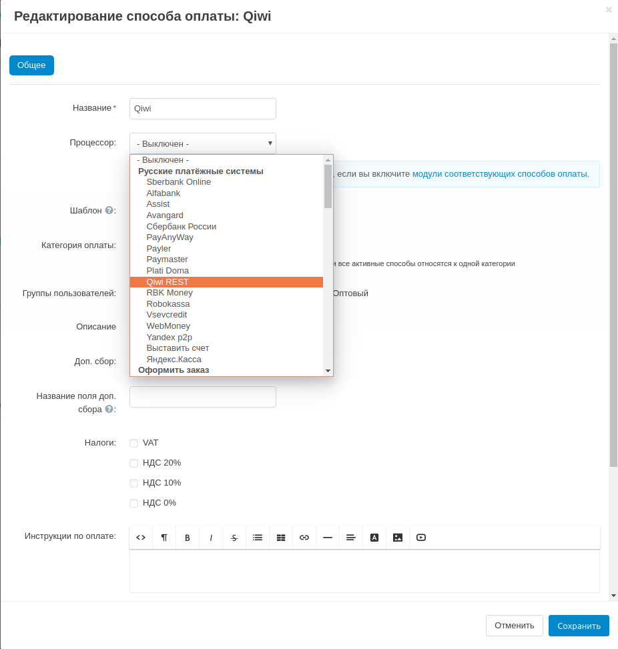This screenshot has width=618, height=649.
Task: Apply italic formatting in editor toolbar
Action: coord(211,538)
